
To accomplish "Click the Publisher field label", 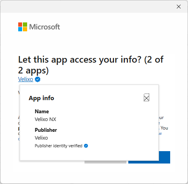I will (x=46, y=130).
